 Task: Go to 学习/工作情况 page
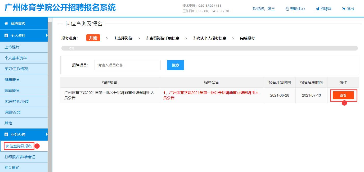[16, 69]
